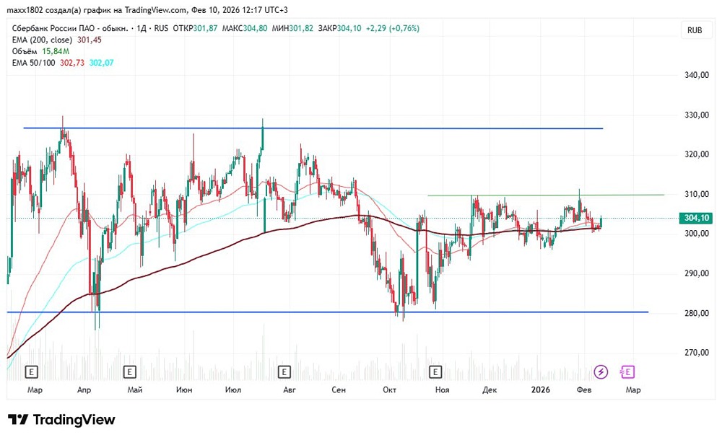The width and height of the screenshot is (722, 440).
Task: Click the 280,00 price axis label
Action: (x=697, y=313)
